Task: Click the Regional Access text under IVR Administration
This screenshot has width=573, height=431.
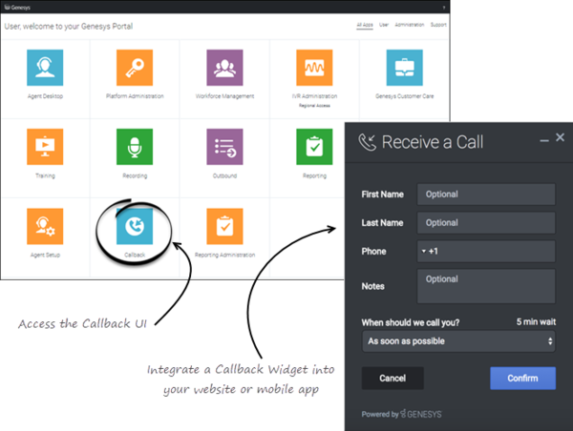Action: click(314, 106)
